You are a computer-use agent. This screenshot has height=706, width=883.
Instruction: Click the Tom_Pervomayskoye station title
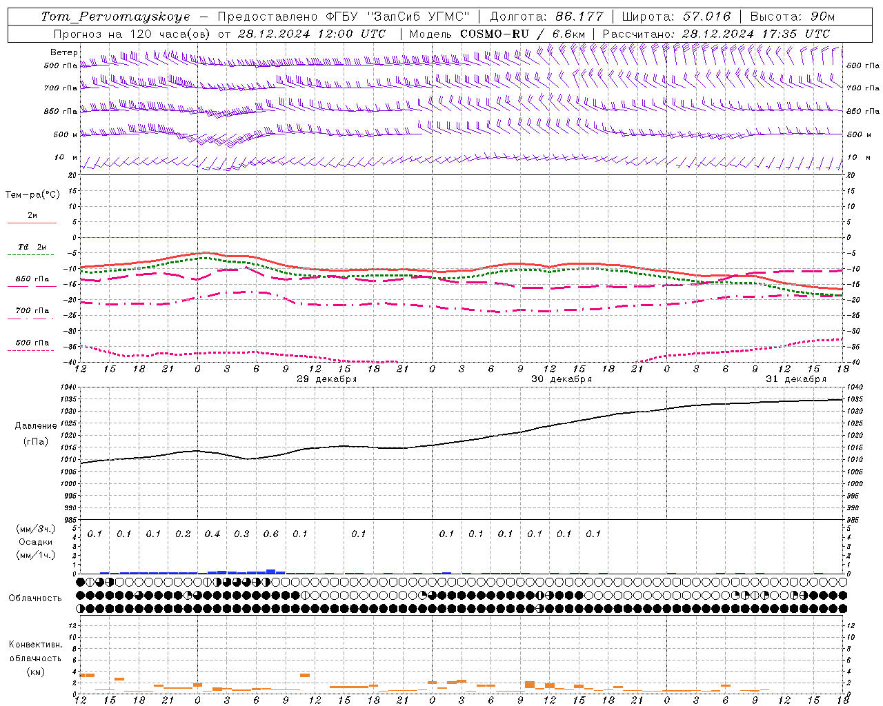(115, 17)
